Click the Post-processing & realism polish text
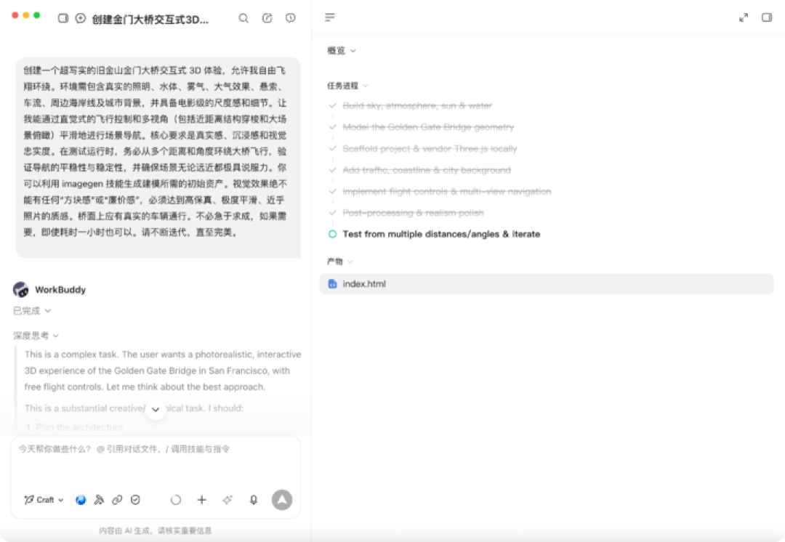785x542 pixels. point(413,213)
